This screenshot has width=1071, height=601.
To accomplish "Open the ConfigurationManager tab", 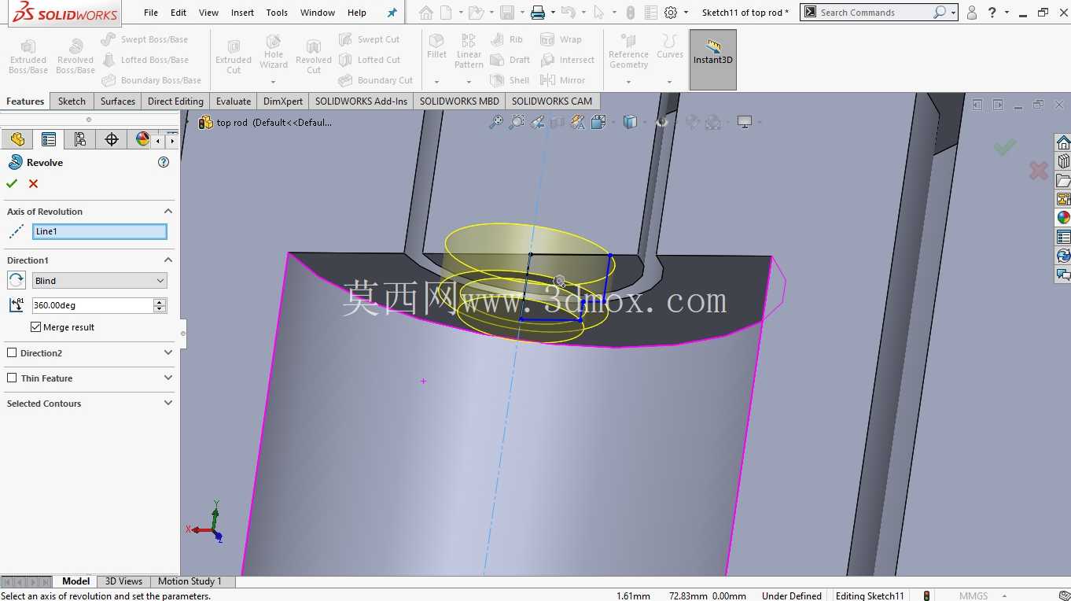I will (x=80, y=139).
